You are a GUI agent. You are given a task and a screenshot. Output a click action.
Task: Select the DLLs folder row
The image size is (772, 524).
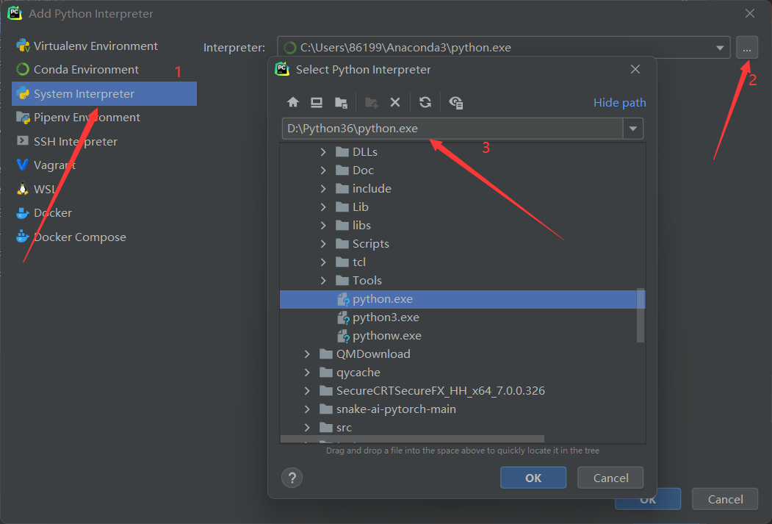click(x=462, y=152)
